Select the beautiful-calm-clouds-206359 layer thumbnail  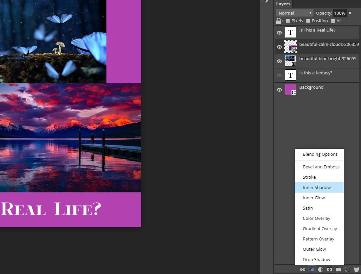tap(290, 46)
